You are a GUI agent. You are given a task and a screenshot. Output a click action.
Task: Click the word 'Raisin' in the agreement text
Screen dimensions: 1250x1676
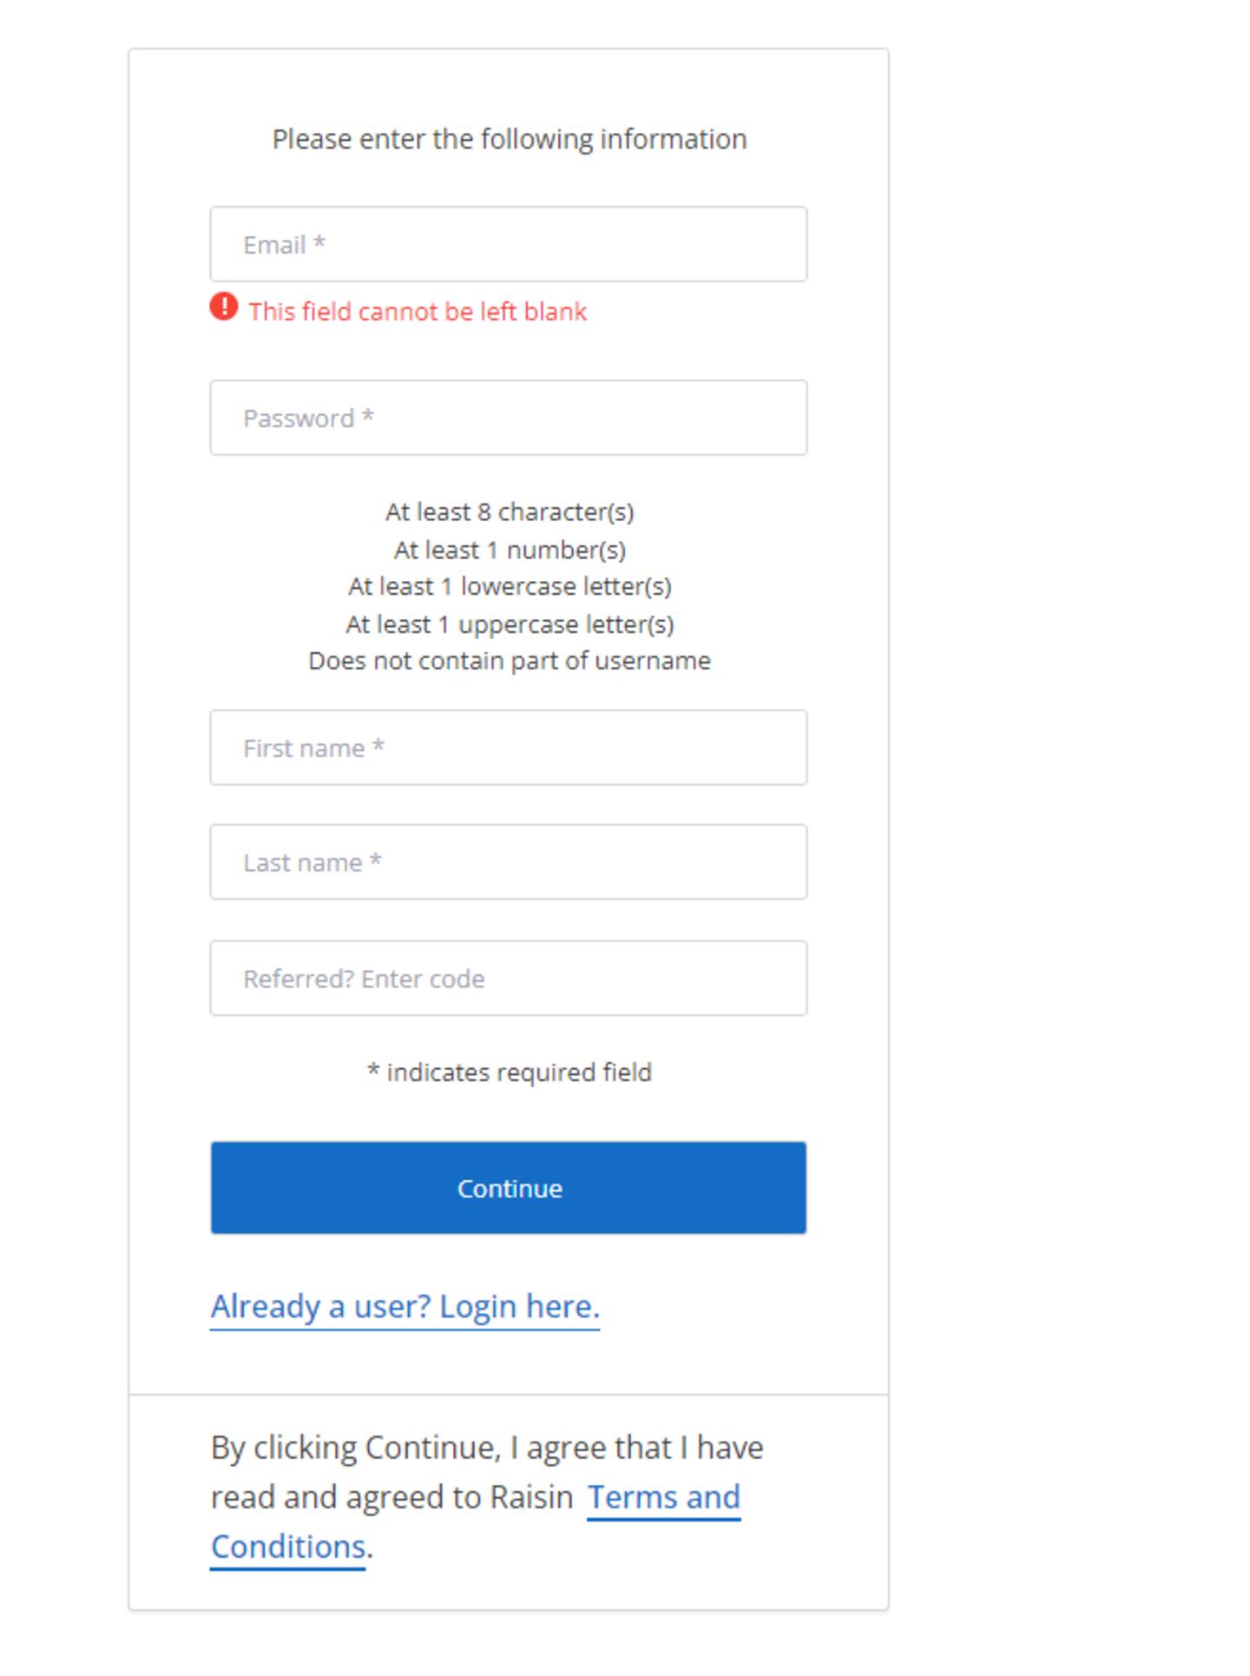[531, 1497]
